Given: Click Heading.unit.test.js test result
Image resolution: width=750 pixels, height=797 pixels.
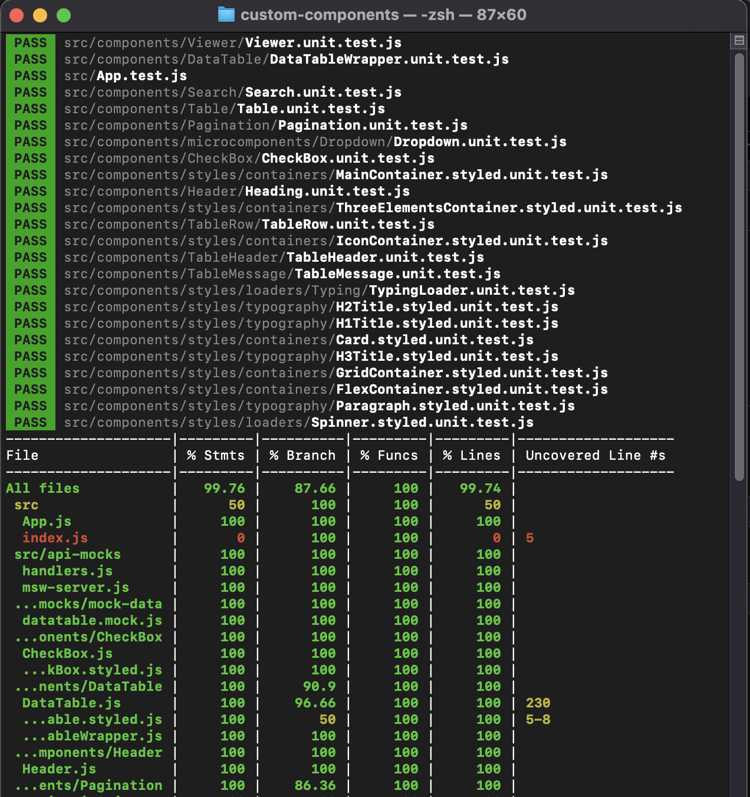Looking at the screenshot, I should 237,192.
